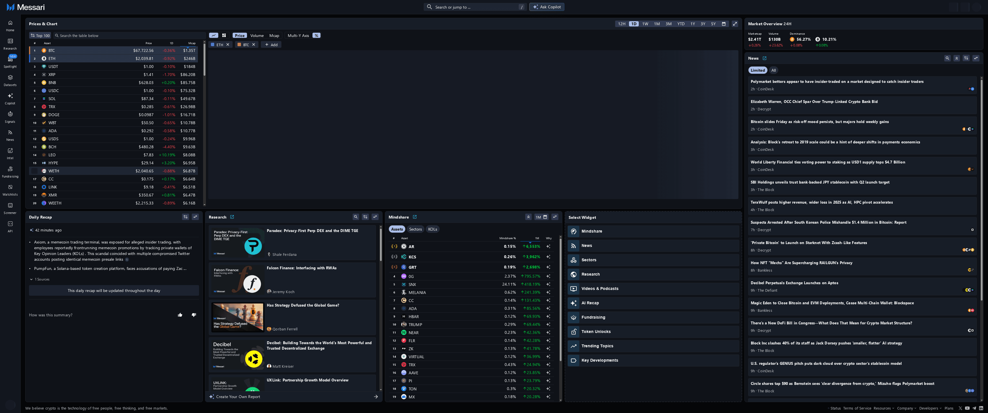Screen dimensions: 988x413
Task: Toggle the % axis mode on the chart
Action: point(317,35)
